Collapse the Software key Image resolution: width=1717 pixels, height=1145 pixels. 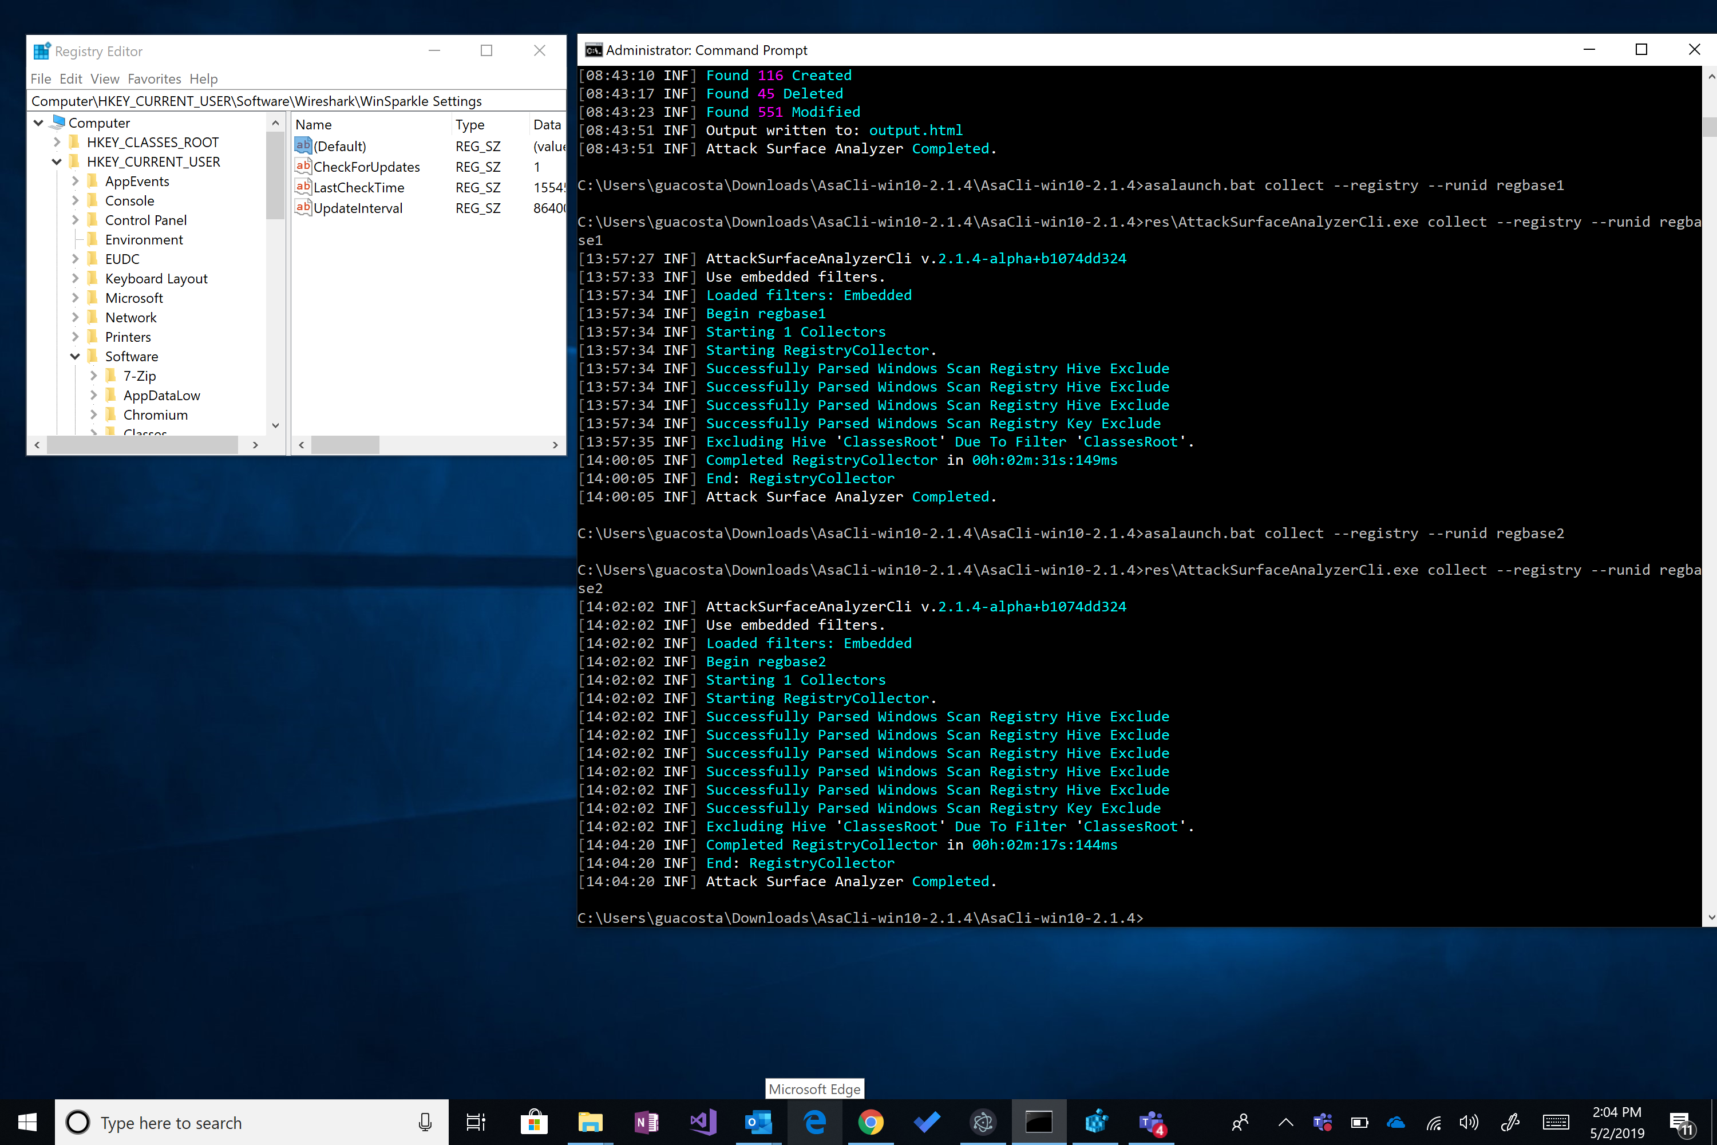[x=76, y=356]
